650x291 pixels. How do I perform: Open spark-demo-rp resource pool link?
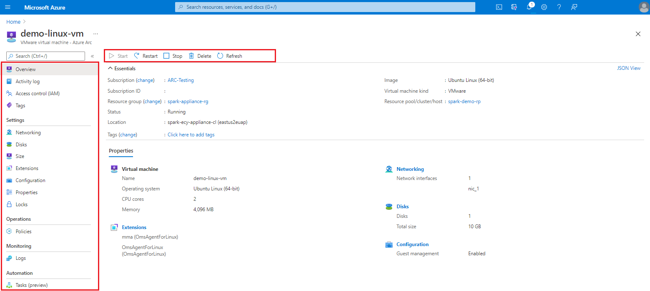coord(464,101)
